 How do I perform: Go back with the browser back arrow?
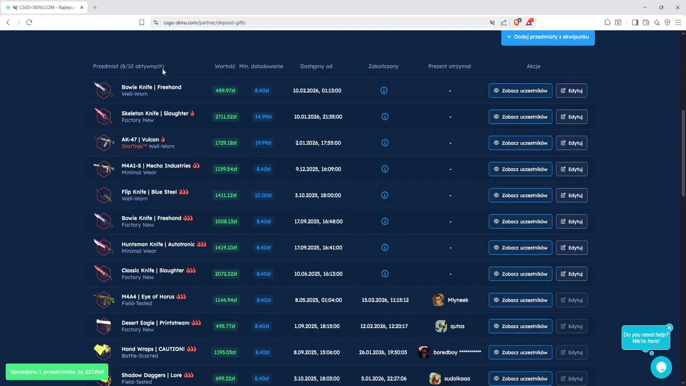click(x=8, y=23)
